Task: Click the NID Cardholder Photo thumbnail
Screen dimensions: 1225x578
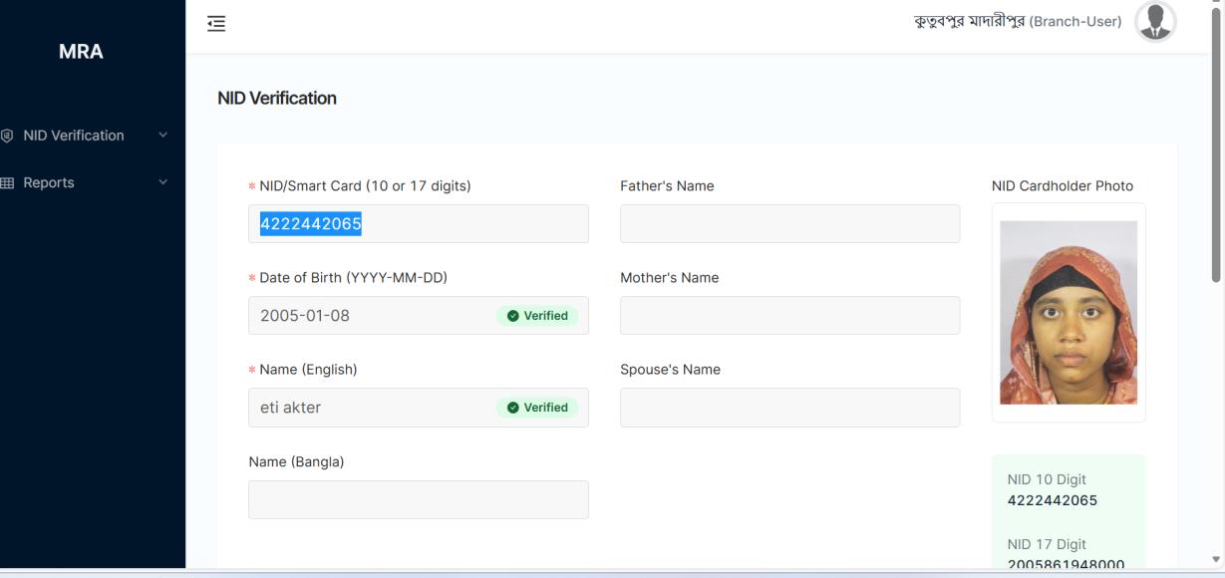Action: tap(1068, 312)
